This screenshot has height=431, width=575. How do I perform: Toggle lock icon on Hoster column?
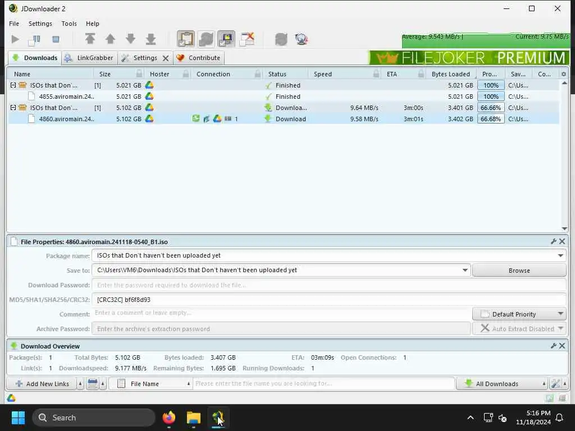click(x=186, y=74)
